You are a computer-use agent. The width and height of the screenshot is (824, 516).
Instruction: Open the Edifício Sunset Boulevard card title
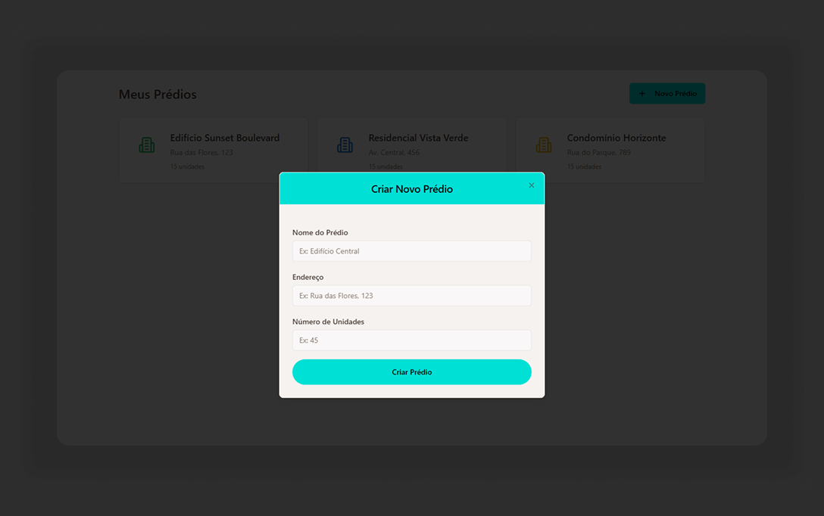point(225,138)
